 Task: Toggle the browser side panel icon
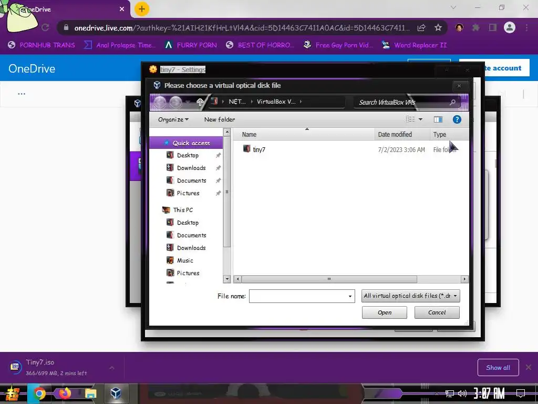[x=493, y=27]
